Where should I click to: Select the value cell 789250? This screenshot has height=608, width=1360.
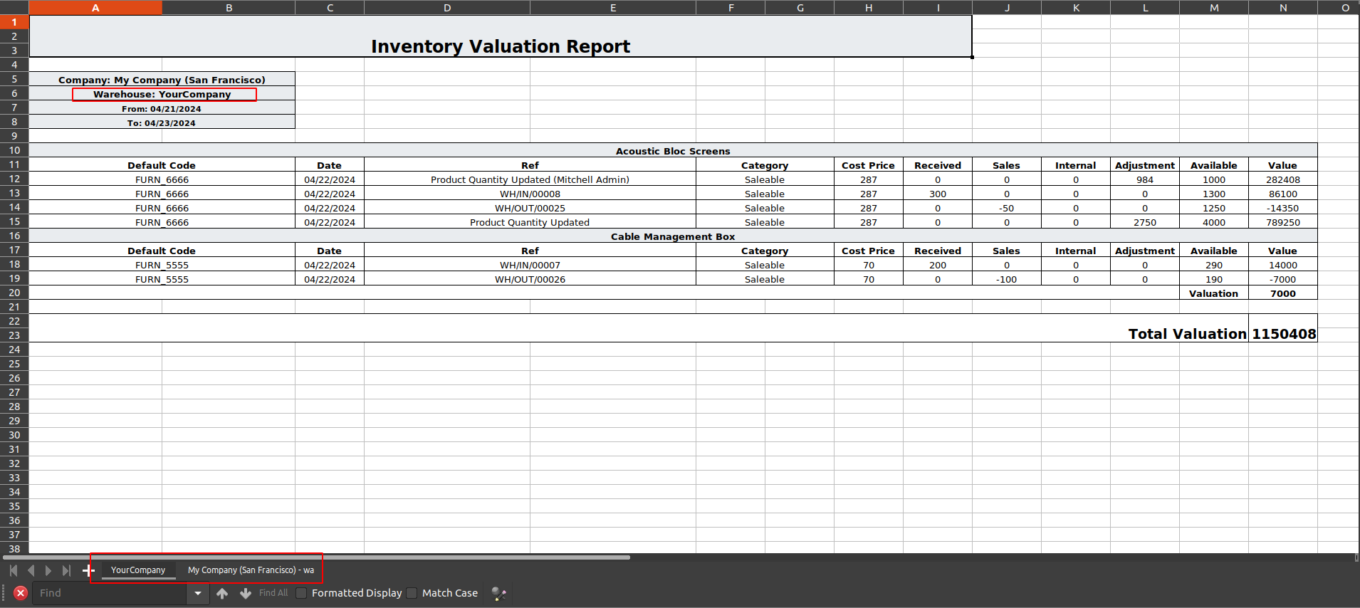coord(1283,222)
